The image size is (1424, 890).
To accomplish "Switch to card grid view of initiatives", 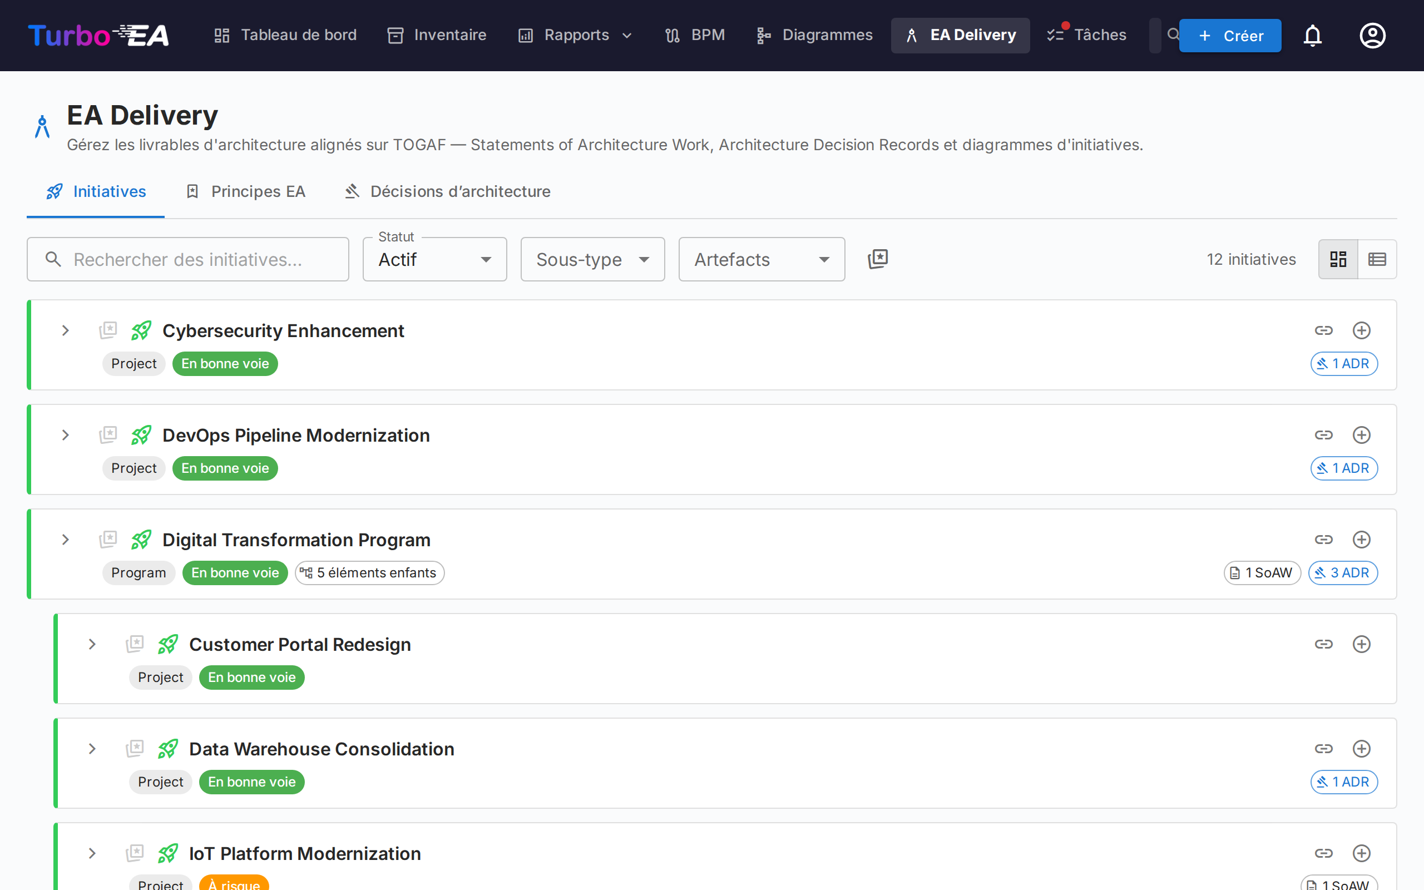I will click(1338, 259).
